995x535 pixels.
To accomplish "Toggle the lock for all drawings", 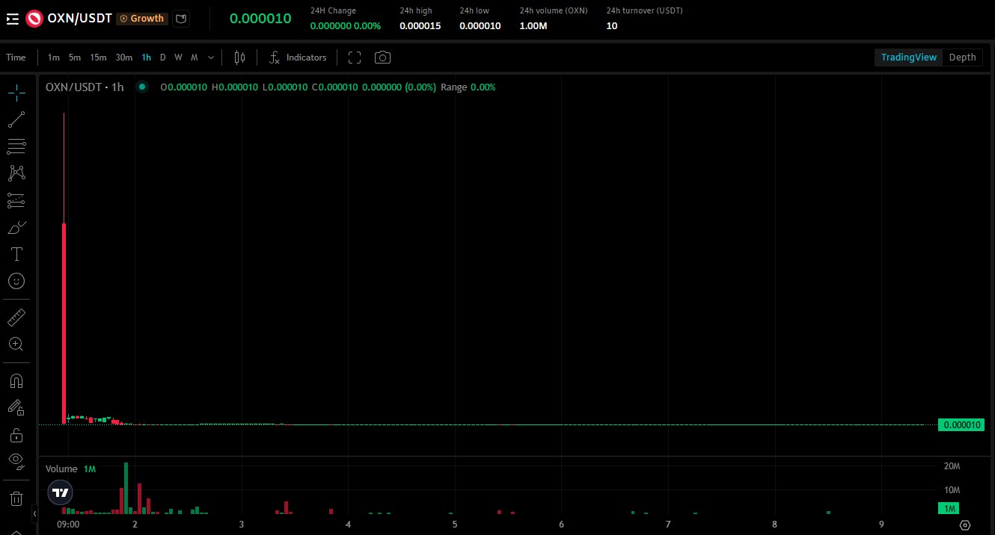I will coord(16,434).
